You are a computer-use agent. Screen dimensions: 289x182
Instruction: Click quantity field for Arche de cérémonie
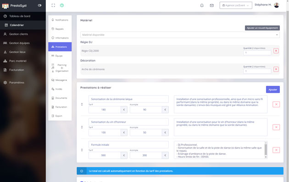tap(257, 71)
